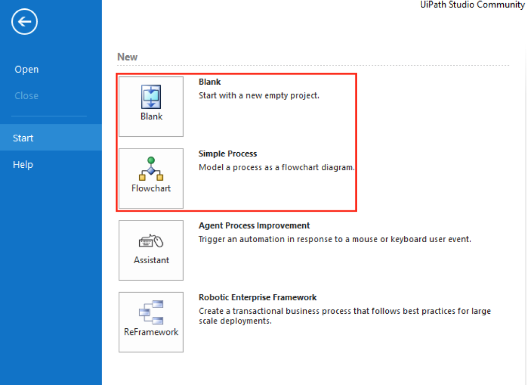Image resolution: width=528 pixels, height=385 pixels.
Task: Click 'Start with a new empty project' description
Action: (259, 95)
